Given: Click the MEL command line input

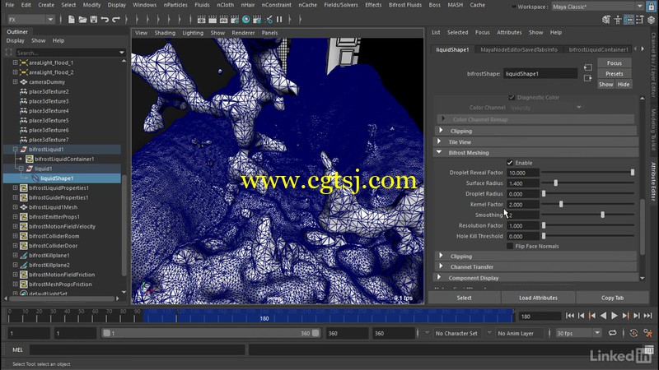Looking at the screenshot, I should coord(137,349).
